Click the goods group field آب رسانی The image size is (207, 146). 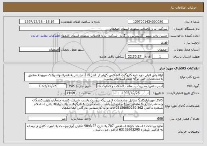click(x=130, y=86)
